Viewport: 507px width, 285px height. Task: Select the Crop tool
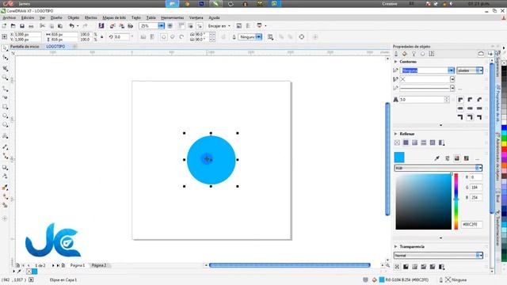pyautogui.click(x=5, y=69)
